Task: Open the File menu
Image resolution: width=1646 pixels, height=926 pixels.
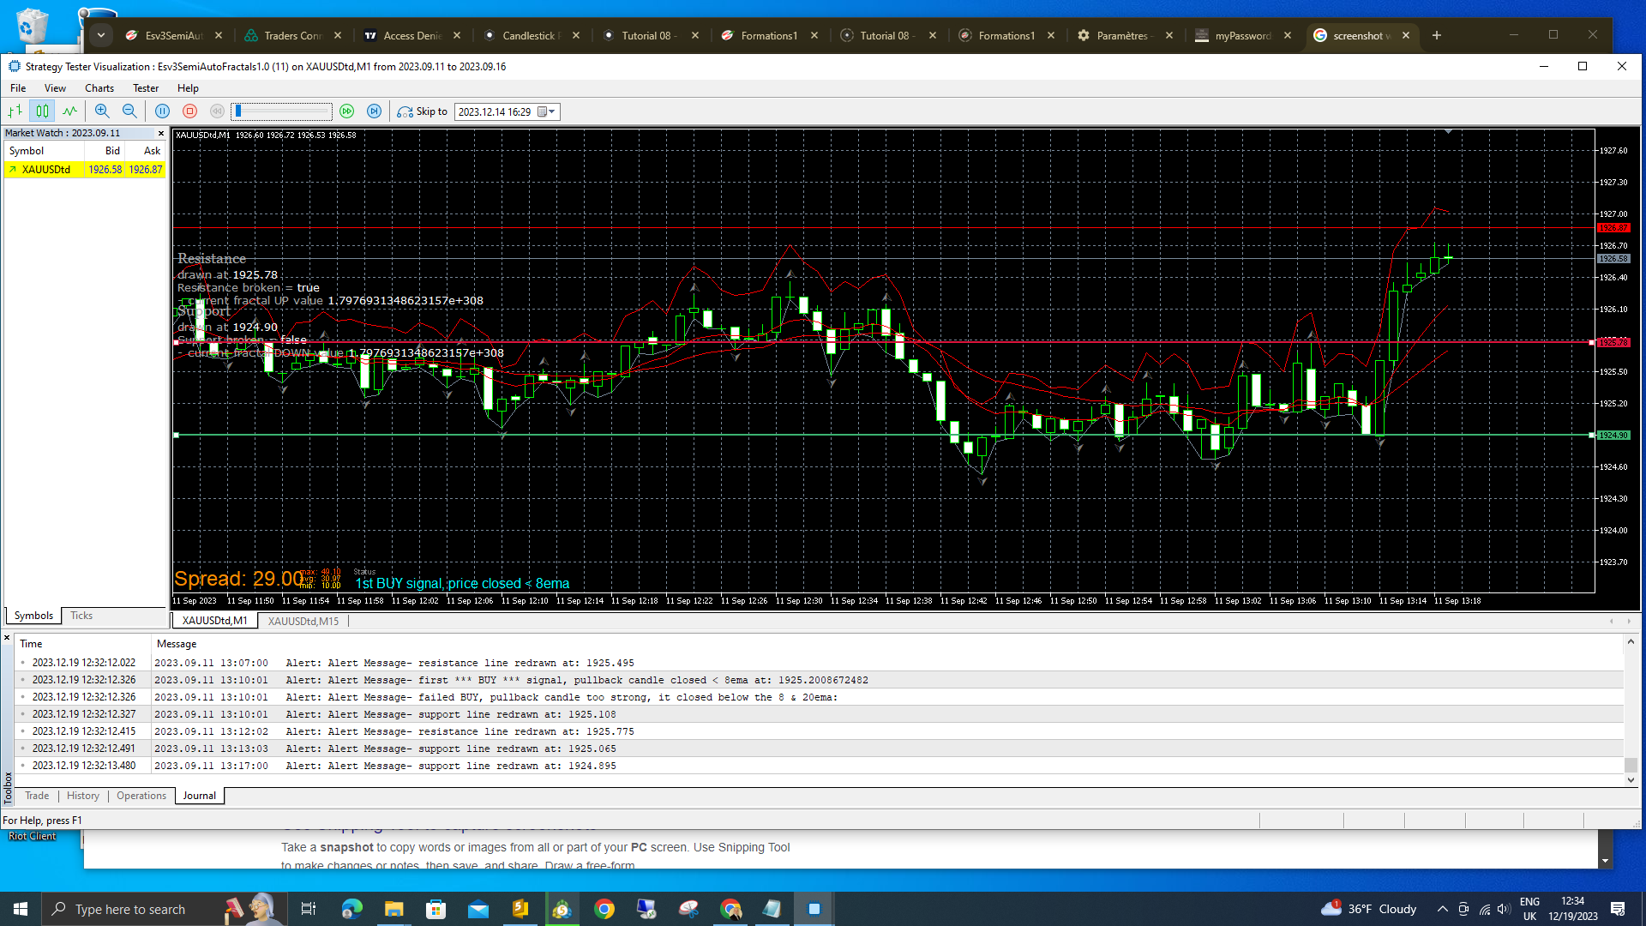Action: coord(18,88)
